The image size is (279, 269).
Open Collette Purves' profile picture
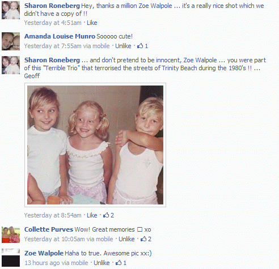pos(11,234)
